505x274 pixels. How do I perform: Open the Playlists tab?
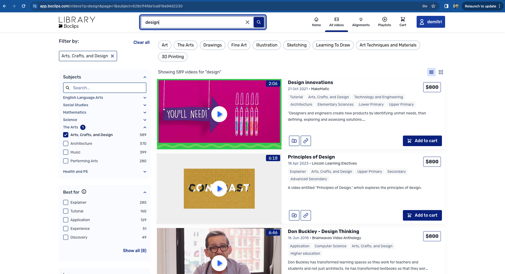click(x=384, y=22)
